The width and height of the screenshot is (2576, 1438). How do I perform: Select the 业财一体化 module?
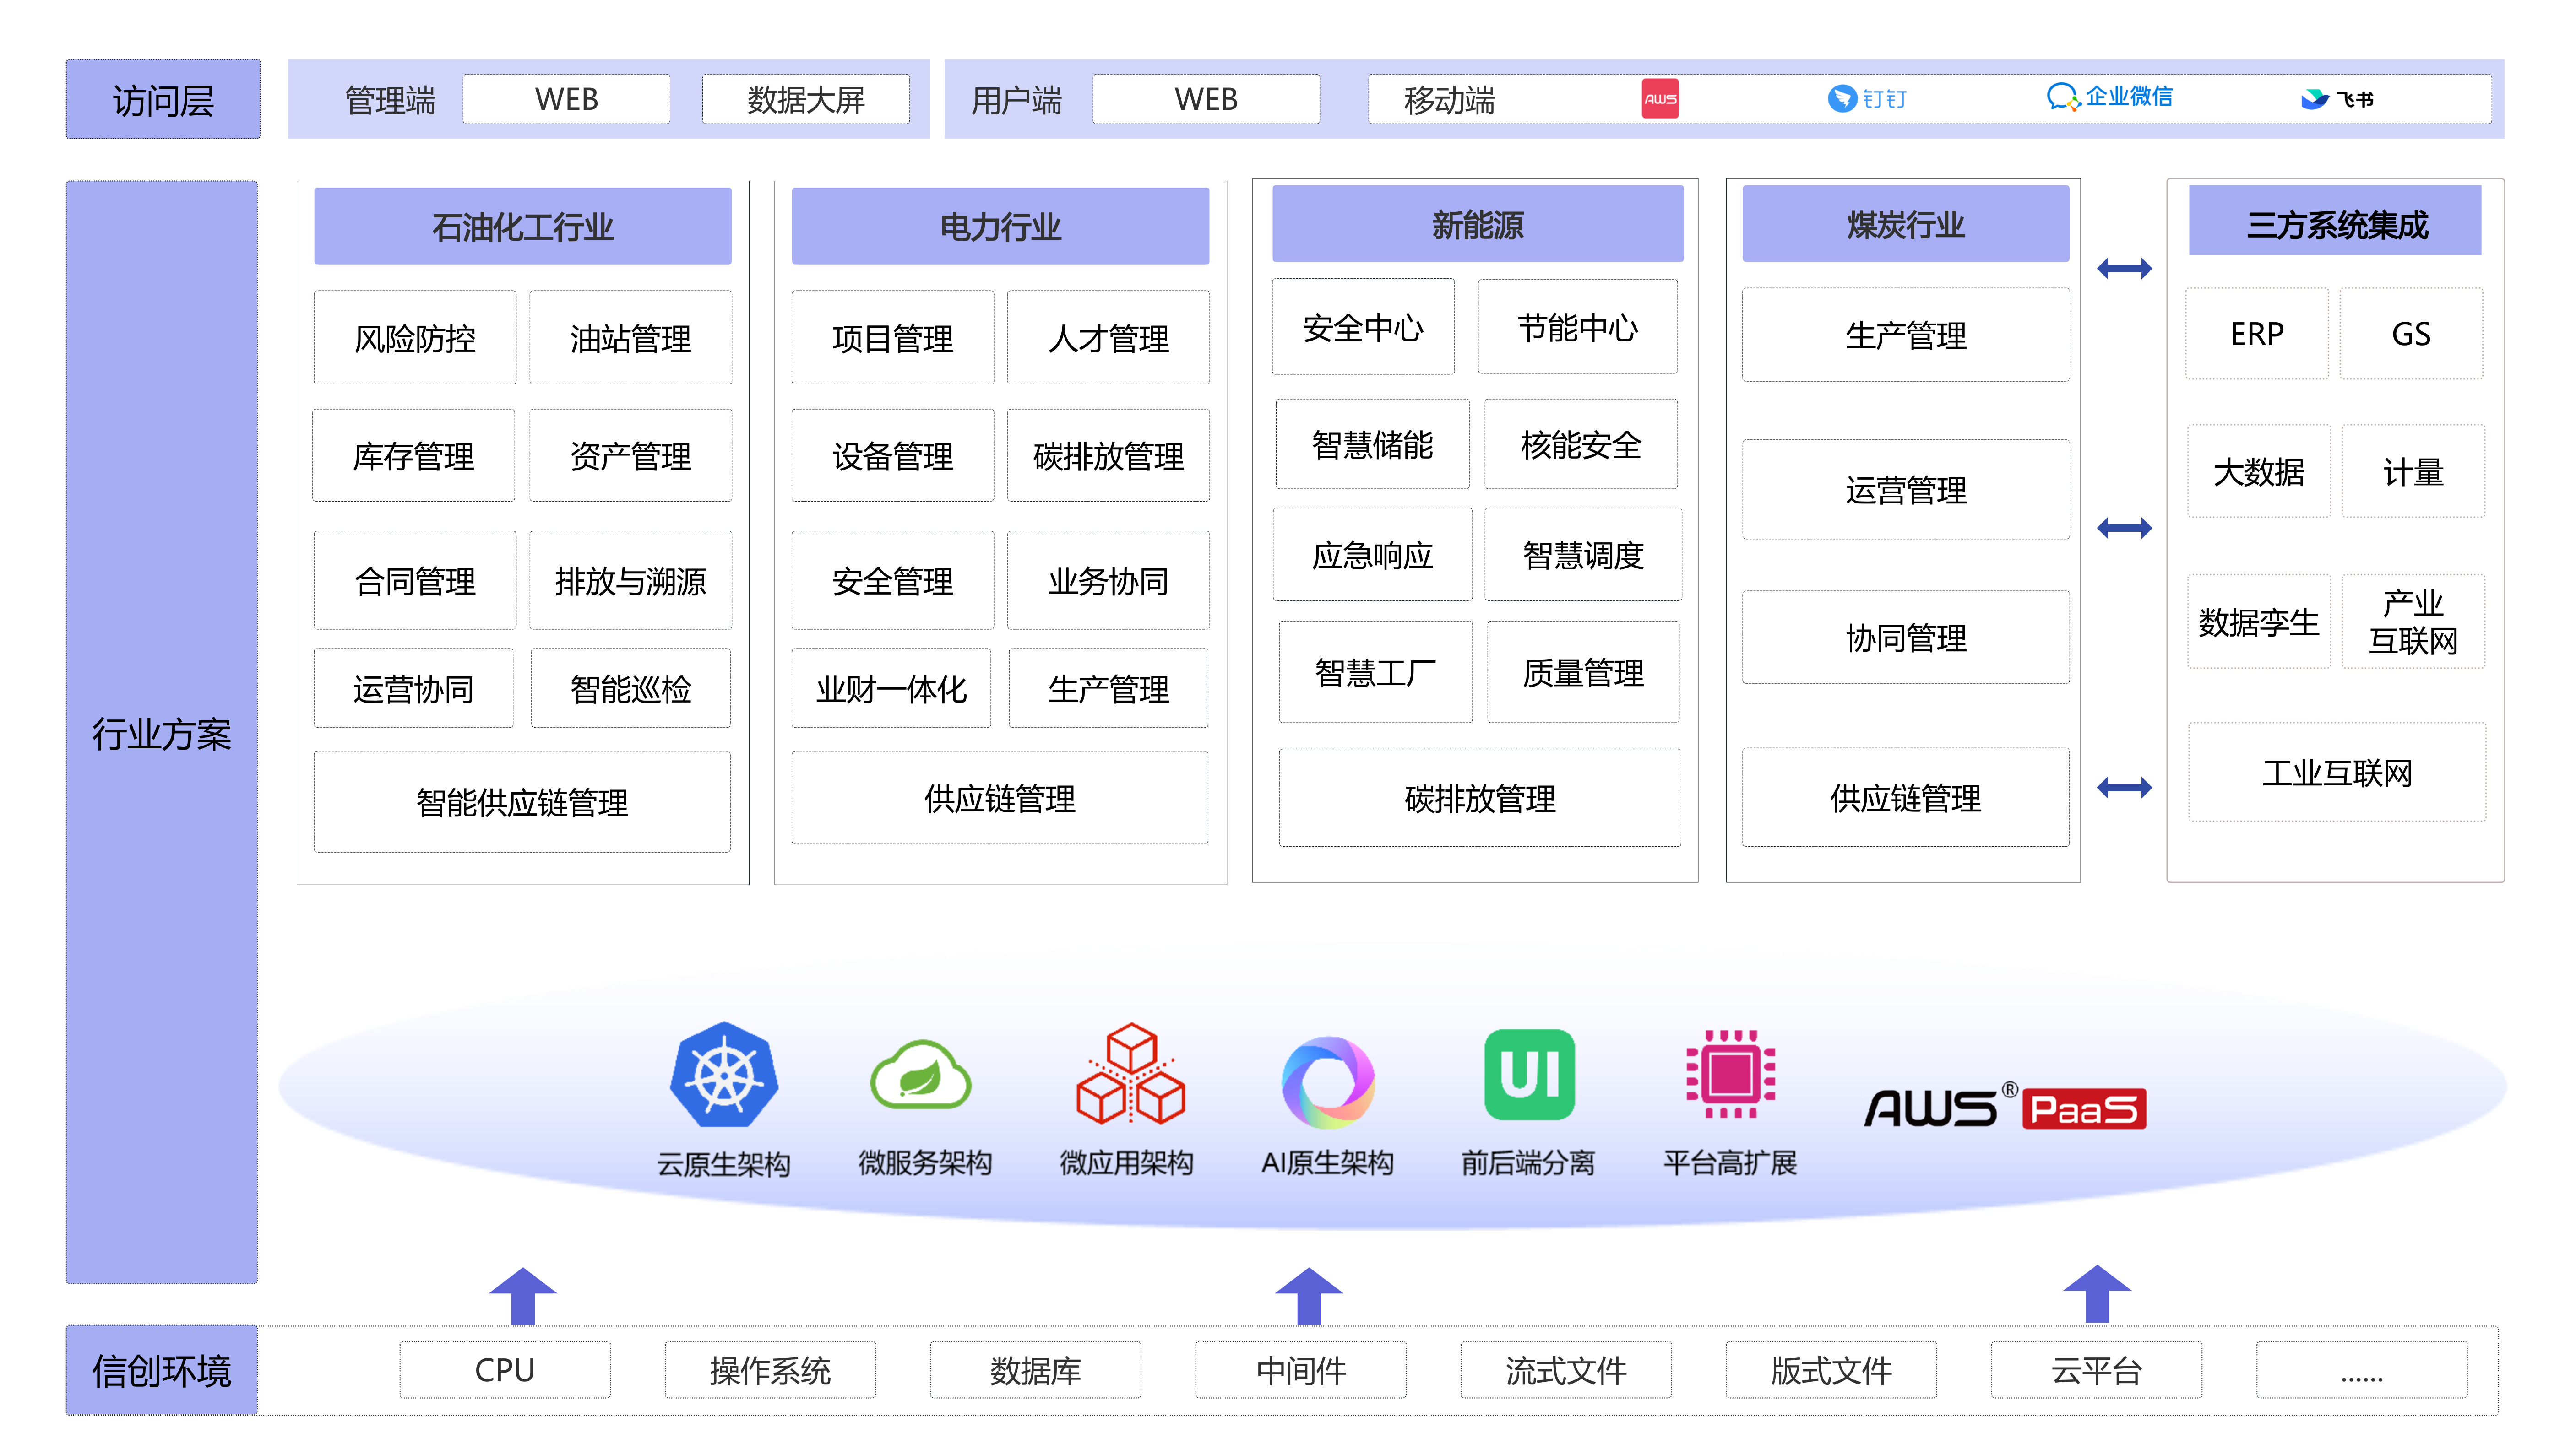[x=891, y=688]
